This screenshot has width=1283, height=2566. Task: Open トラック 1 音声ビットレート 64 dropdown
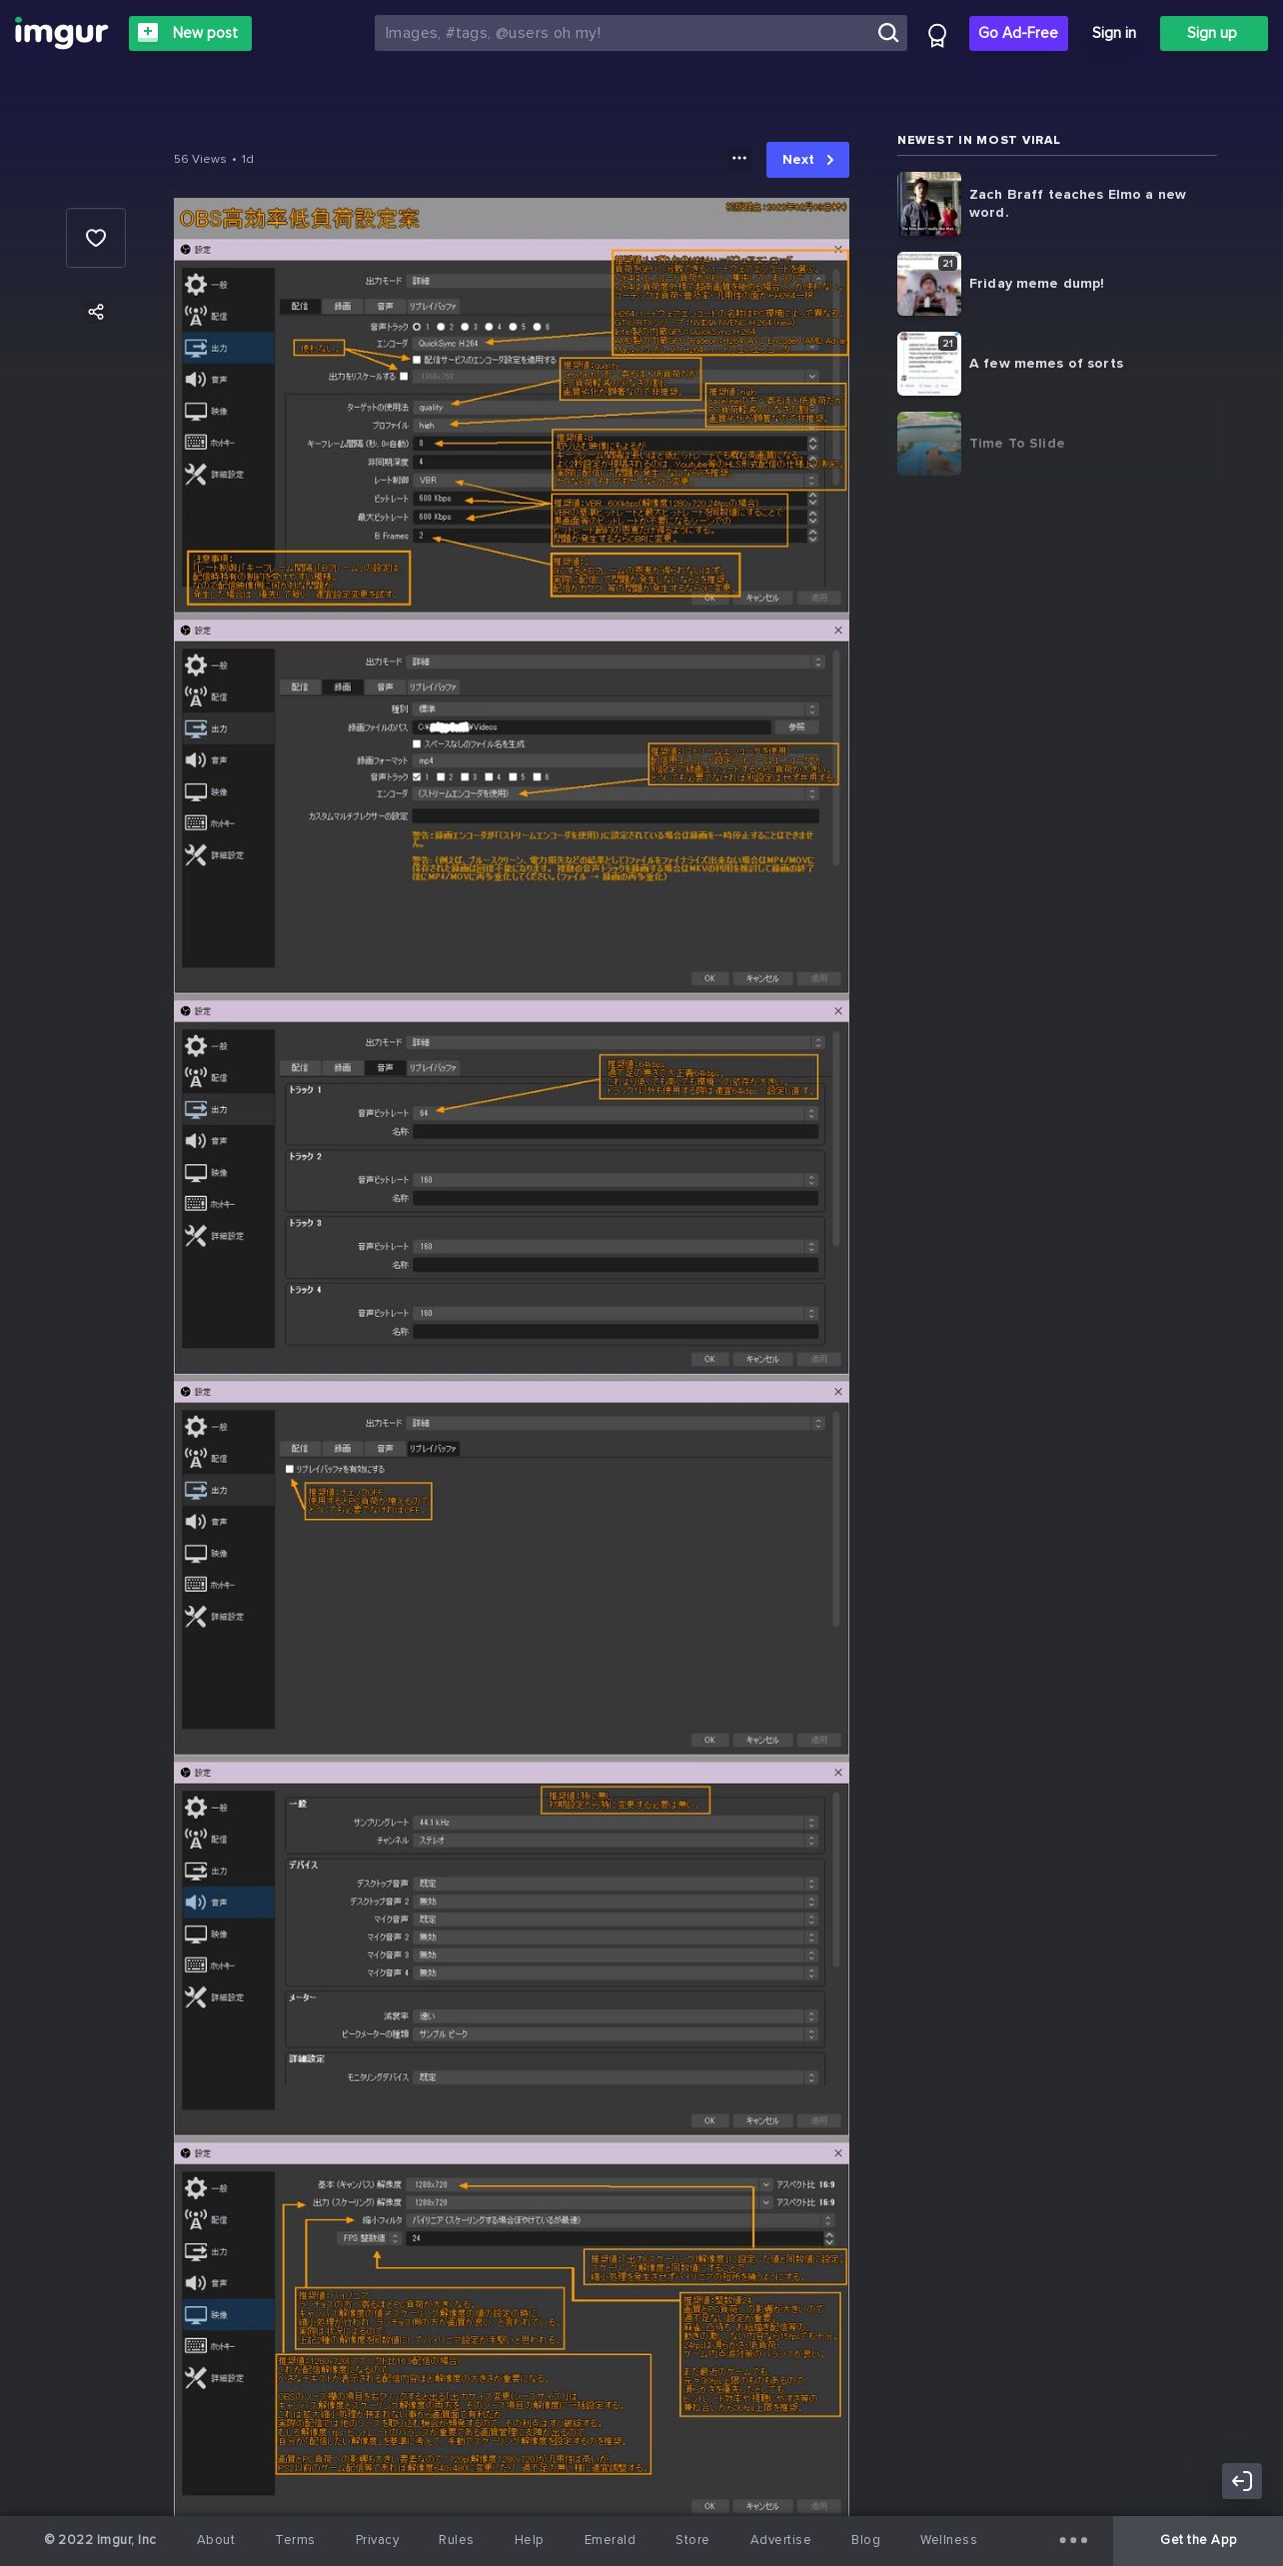[617, 1113]
